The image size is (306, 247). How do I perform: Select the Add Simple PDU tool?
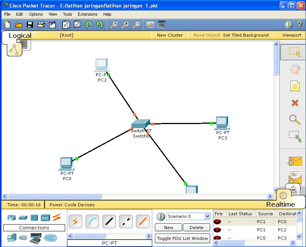[295, 161]
